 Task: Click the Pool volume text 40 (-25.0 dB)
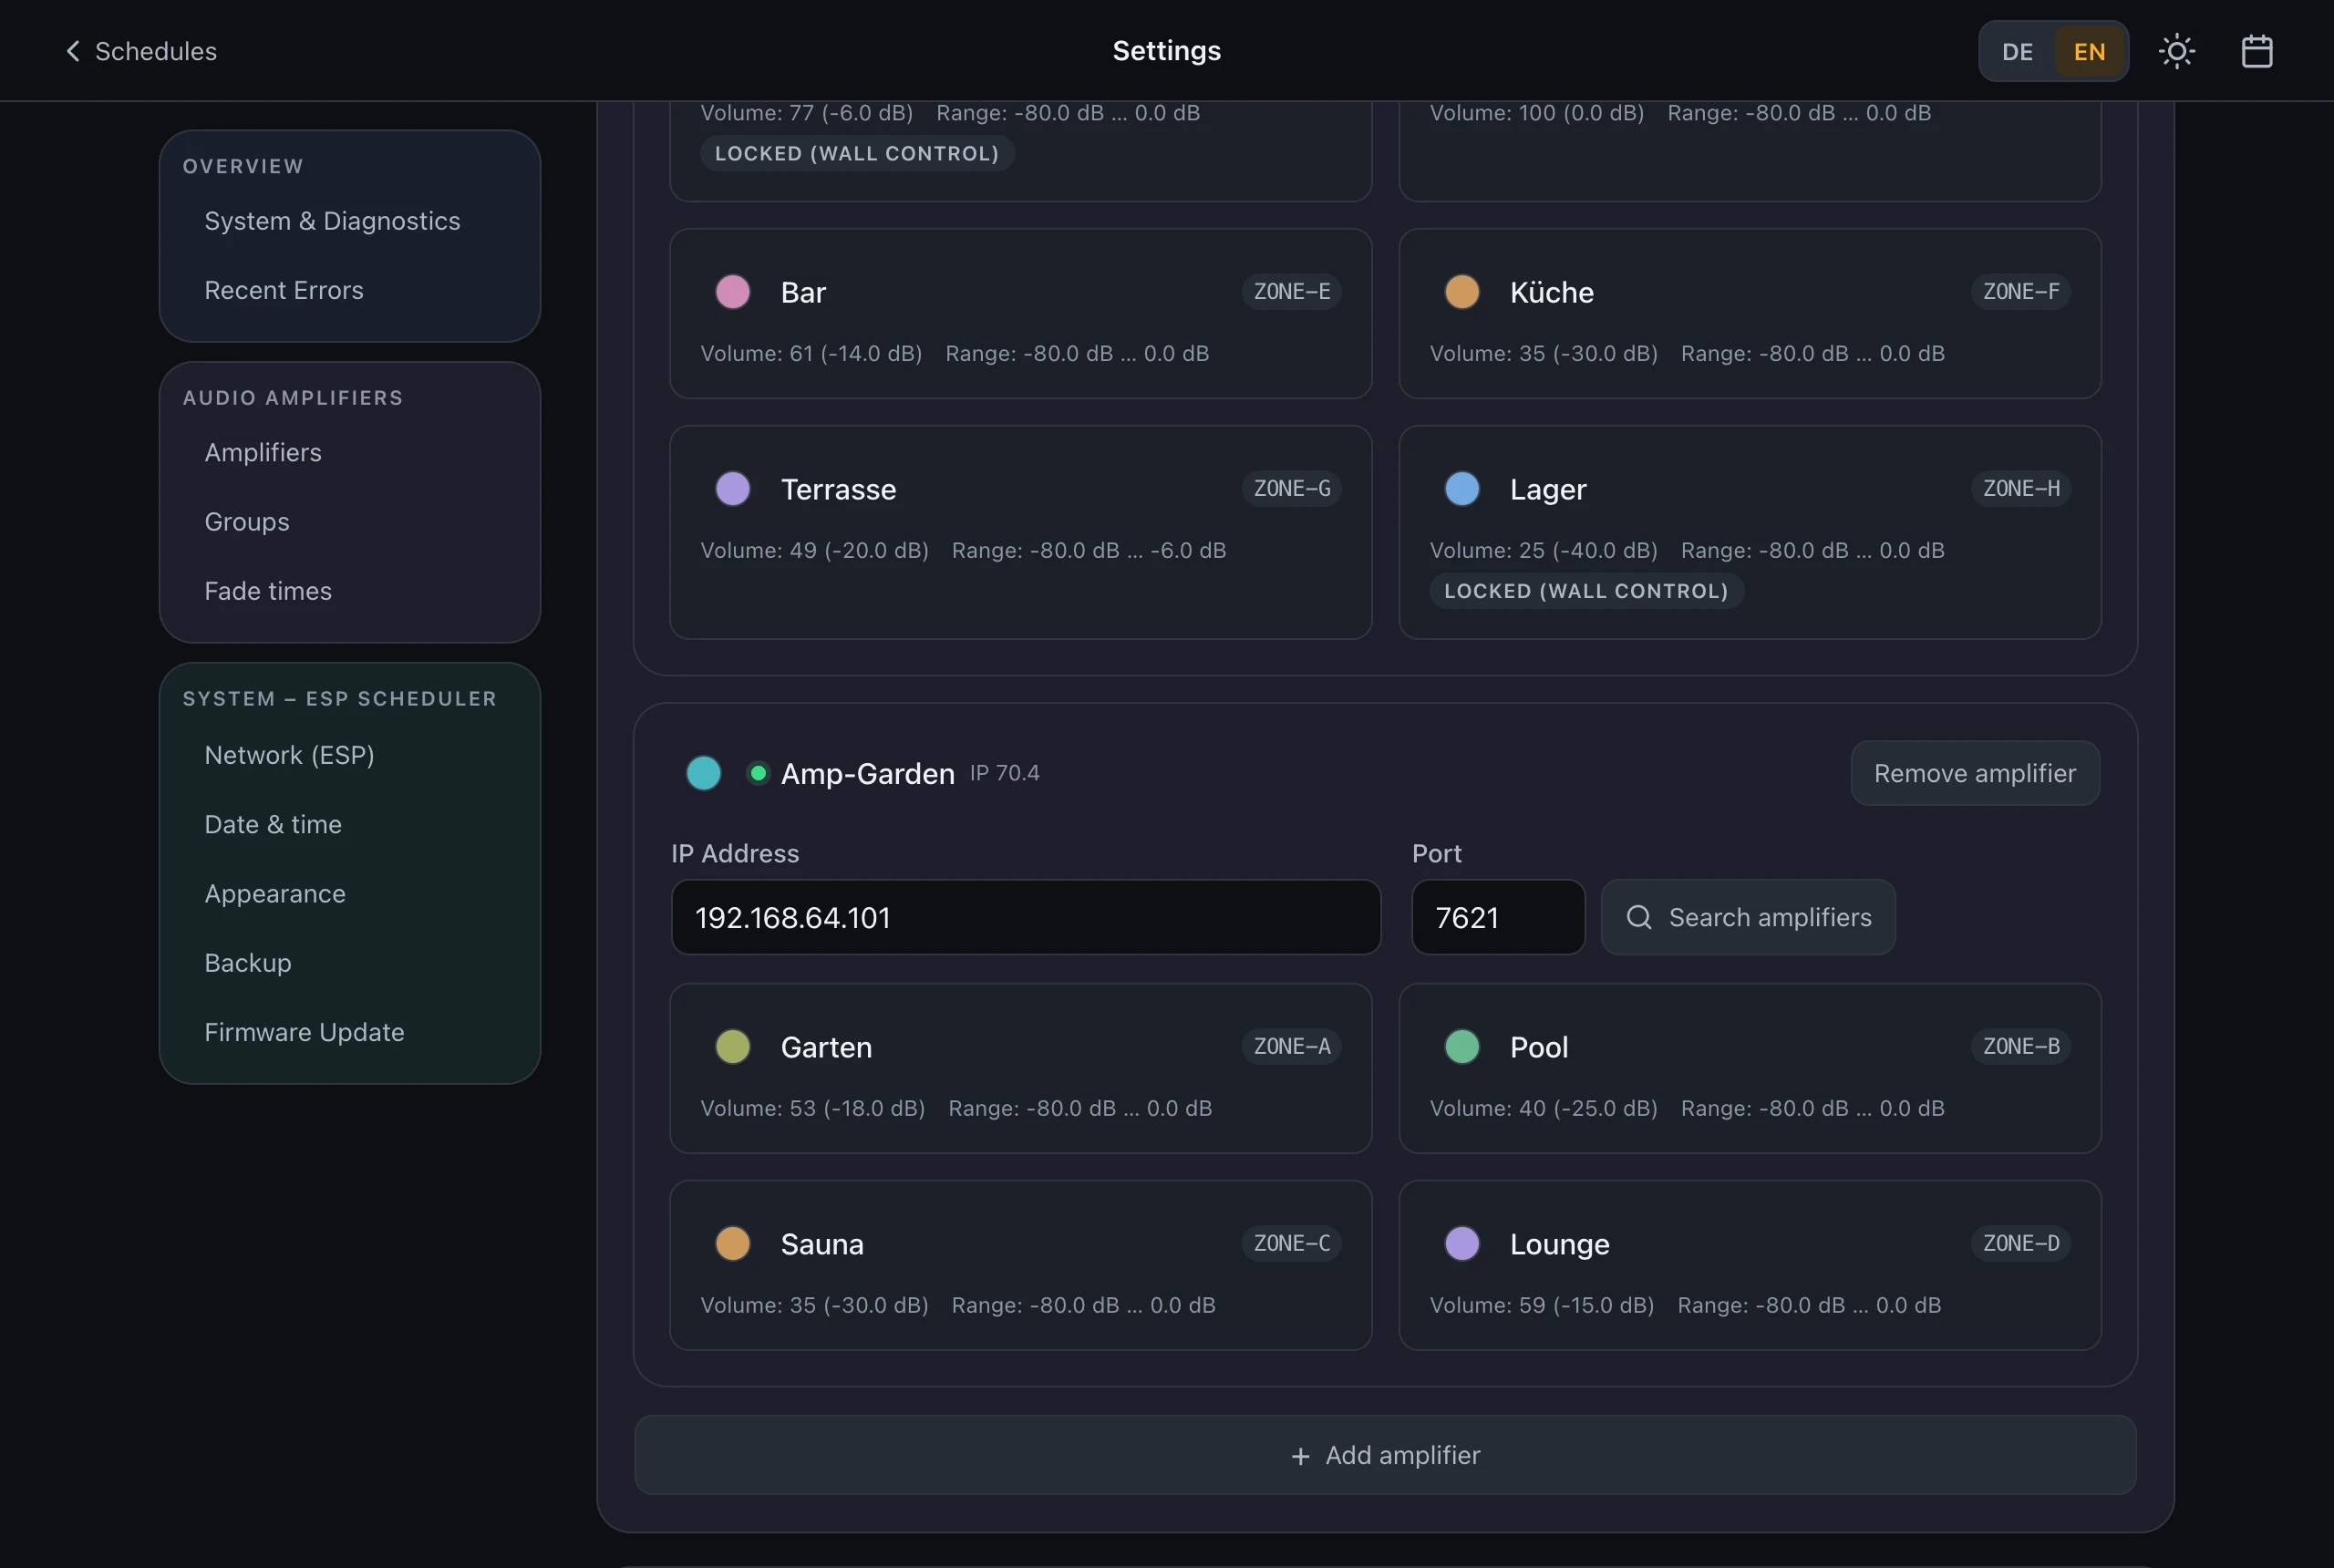tap(1588, 1108)
